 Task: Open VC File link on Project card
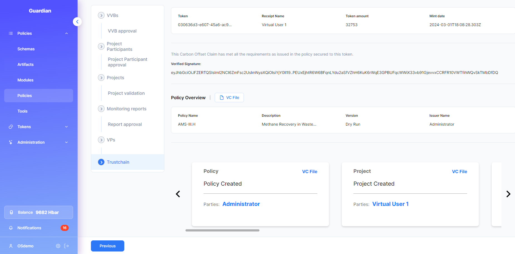[x=459, y=171]
